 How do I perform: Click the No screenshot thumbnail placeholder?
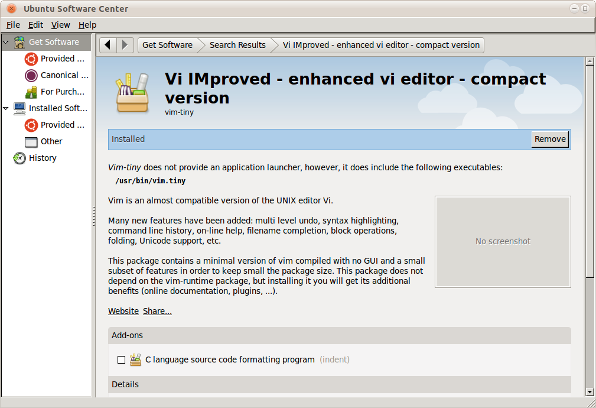pos(503,241)
